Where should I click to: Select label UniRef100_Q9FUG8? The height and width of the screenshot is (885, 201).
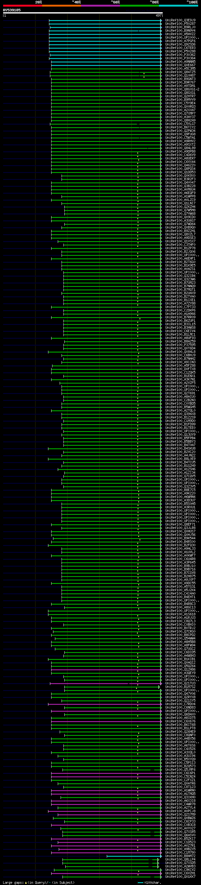click(x=180, y=134)
